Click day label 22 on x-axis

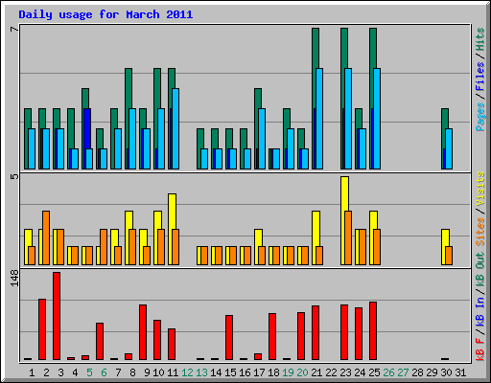pos(331,372)
